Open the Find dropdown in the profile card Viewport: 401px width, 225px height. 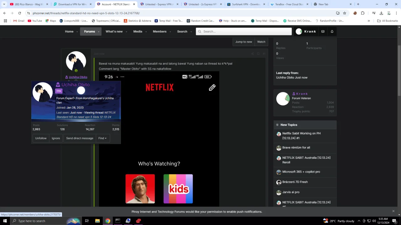pos(102,138)
